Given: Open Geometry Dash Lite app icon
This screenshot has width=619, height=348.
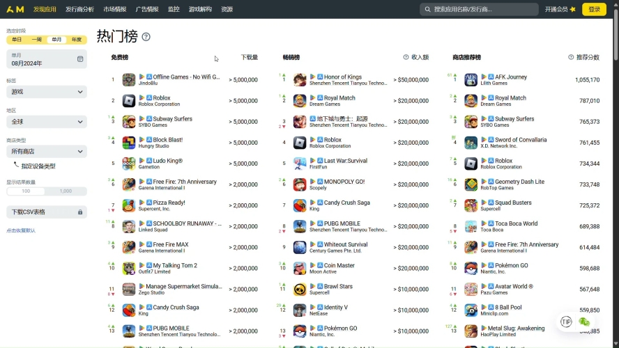Looking at the screenshot, I should coord(471,184).
